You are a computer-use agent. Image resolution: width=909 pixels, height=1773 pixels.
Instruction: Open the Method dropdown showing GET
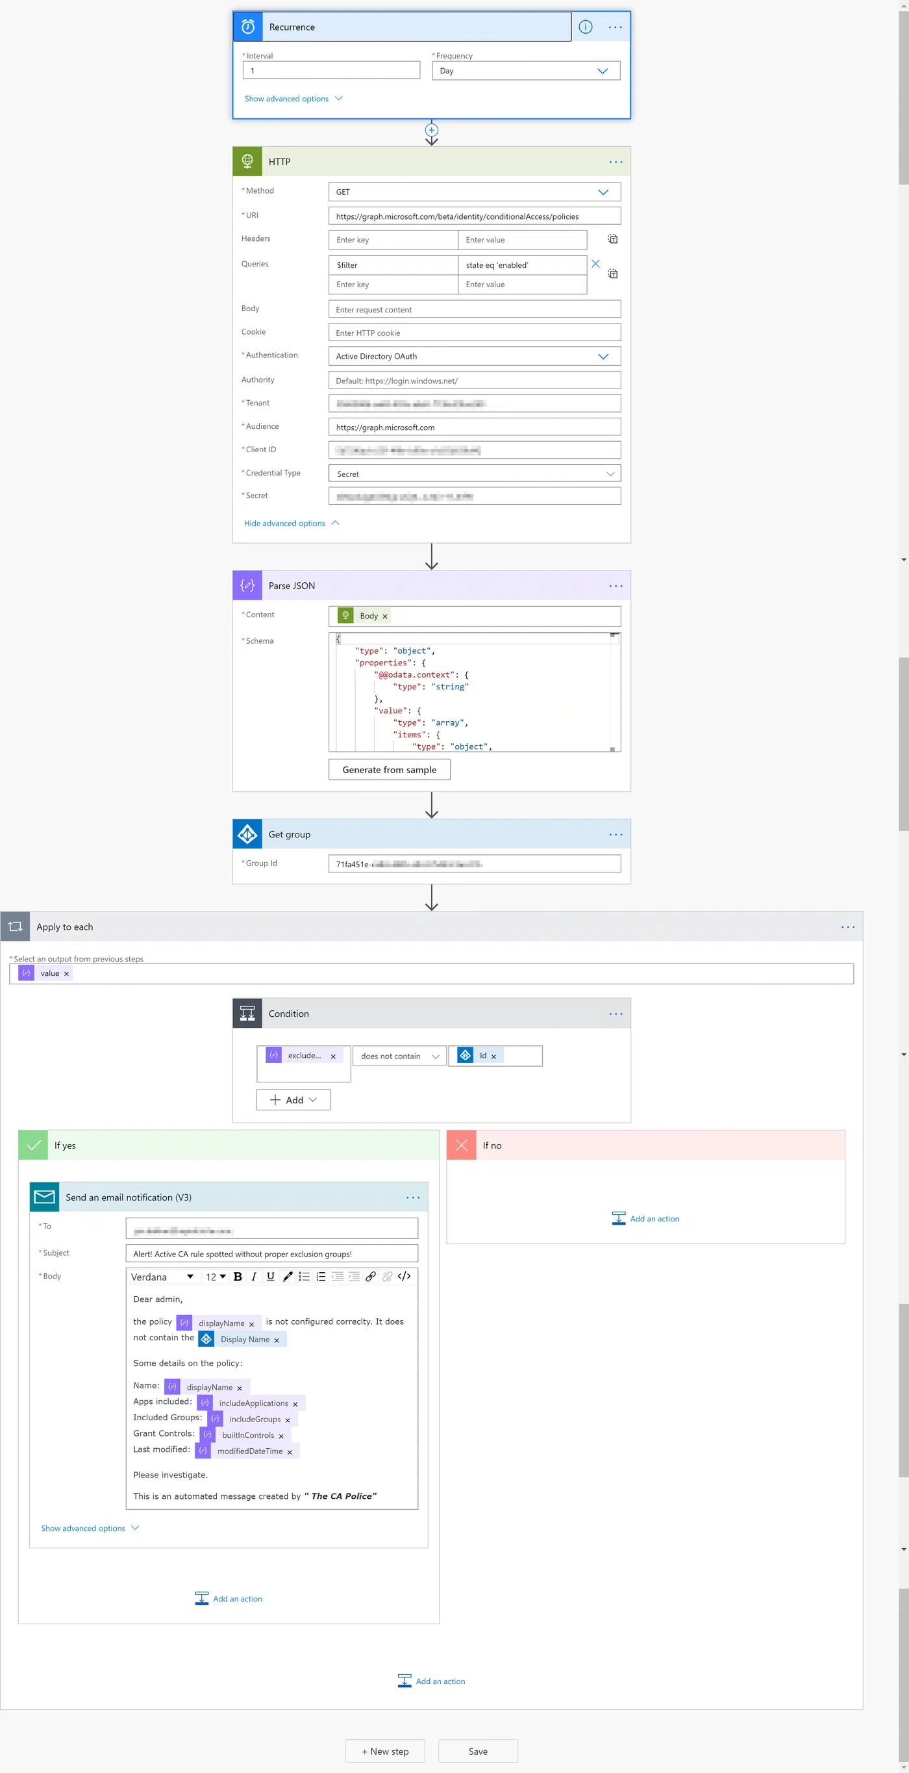click(x=475, y=192)
